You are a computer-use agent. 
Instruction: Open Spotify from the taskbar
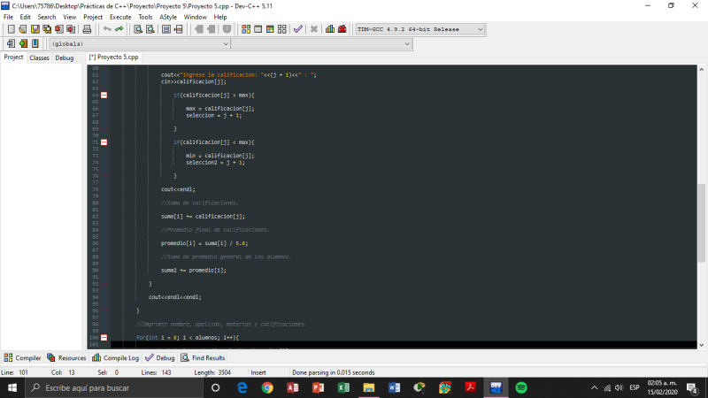click(x=521, y=387)
